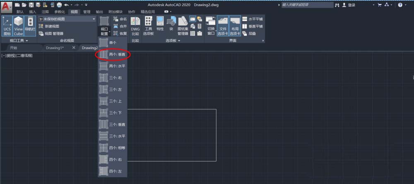Screen dimensions: 414x184
Task: Click the Save As icon in quick access toolbar
Action: point(38,5)
